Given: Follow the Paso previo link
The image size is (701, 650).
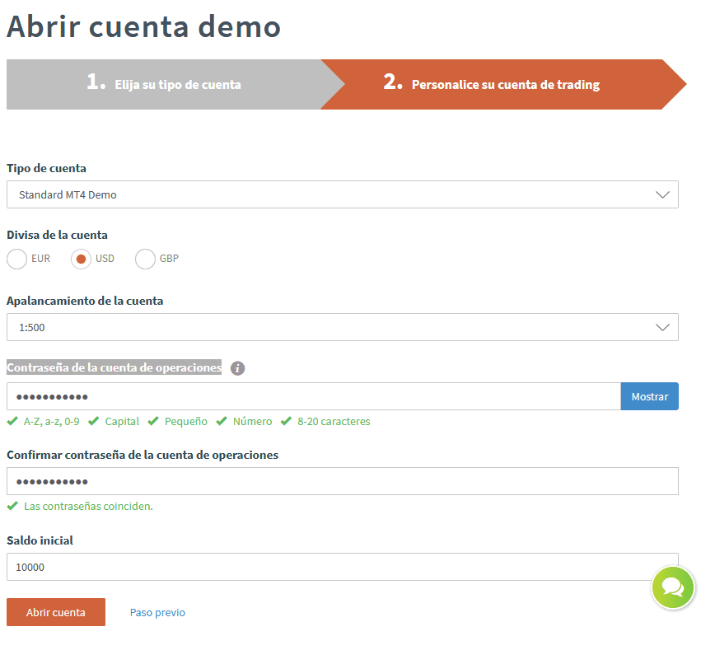Looking at the screenshot, I should [157, 612].
